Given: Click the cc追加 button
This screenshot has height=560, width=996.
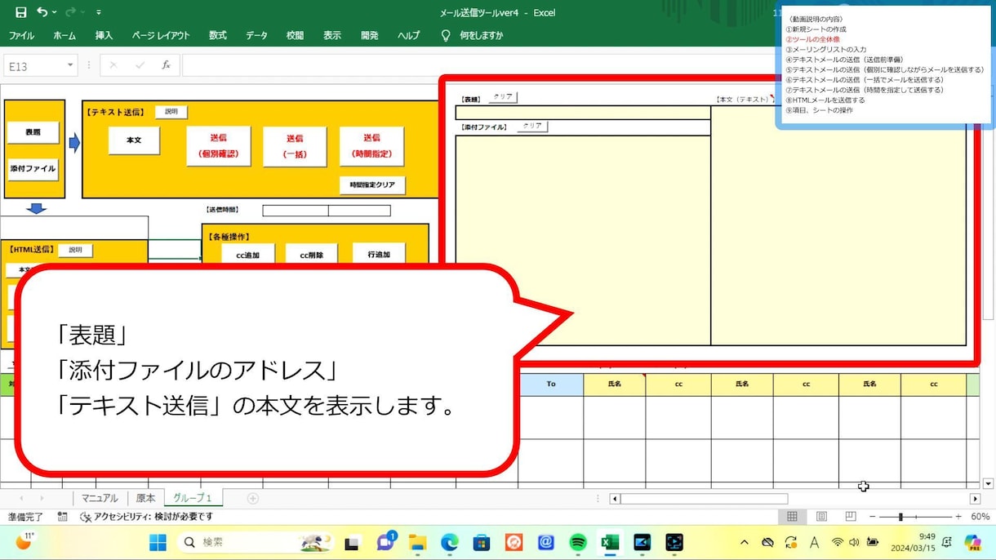Looking at the screenshot, I should pyautogui.click(x=248, y=254).
